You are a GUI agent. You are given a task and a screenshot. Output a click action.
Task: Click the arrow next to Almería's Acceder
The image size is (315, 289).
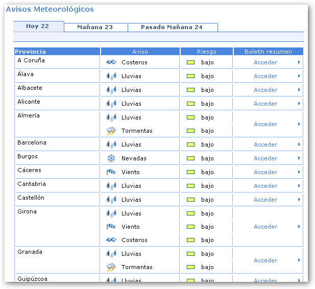click(x=299, y=124)
